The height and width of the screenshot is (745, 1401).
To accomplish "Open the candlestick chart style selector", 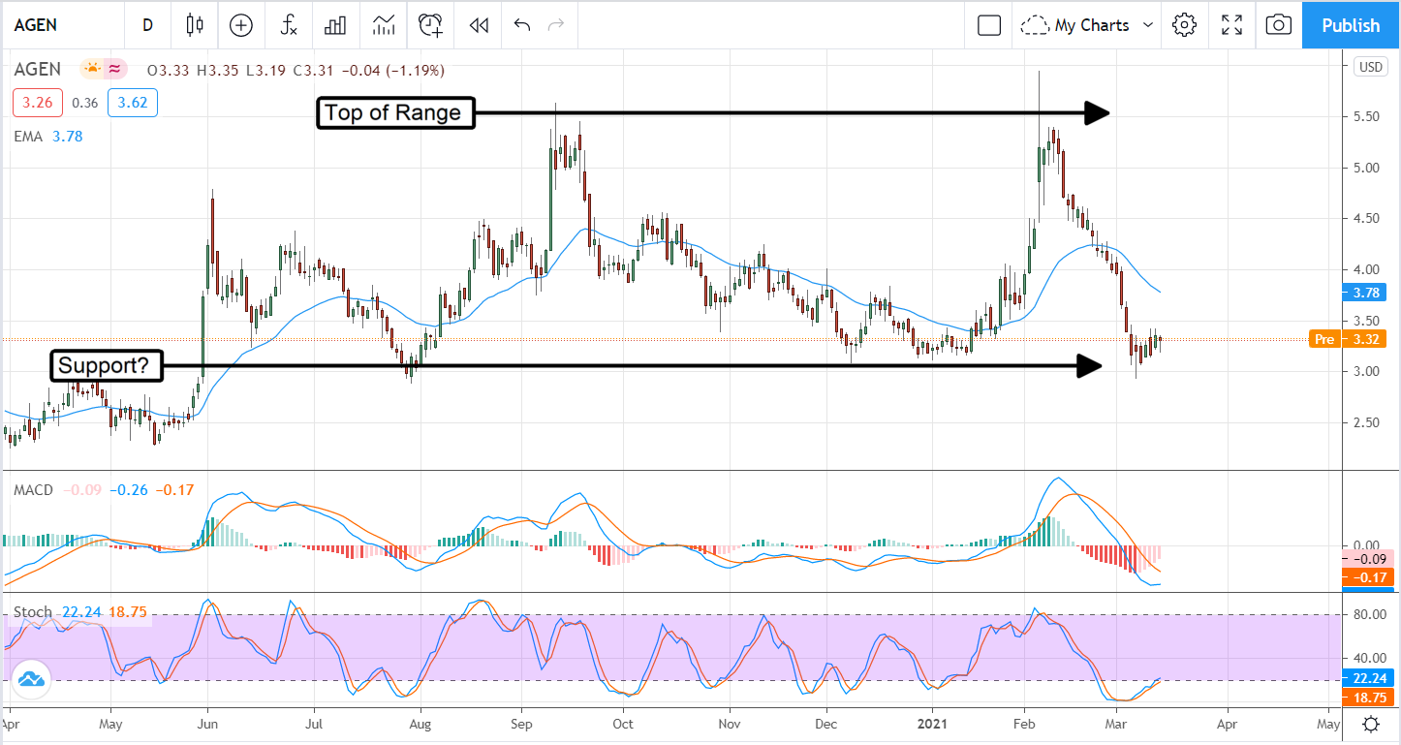I will coord(195,25).
